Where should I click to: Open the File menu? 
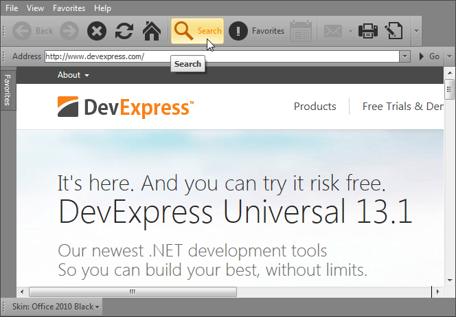coord(12,8)
